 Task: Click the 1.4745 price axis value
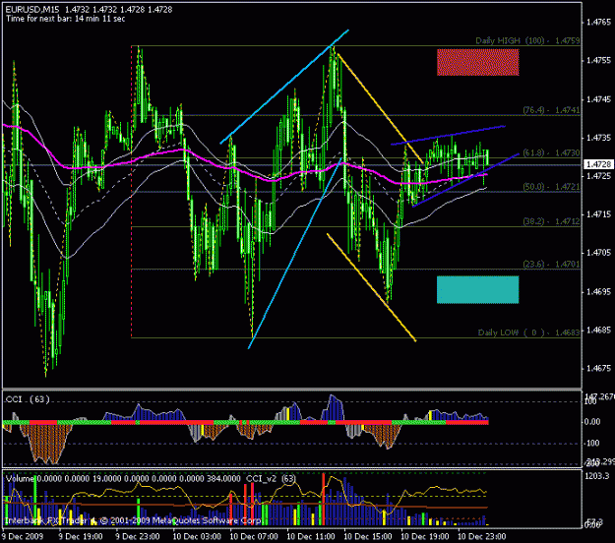598,99
